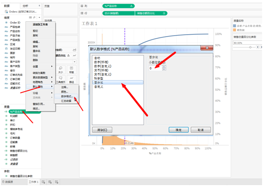The width and height of the screenshot is (263, 186).
Task: Click the parameter slider left arrow
Action: pyautogui.click(x=258, y=47)
